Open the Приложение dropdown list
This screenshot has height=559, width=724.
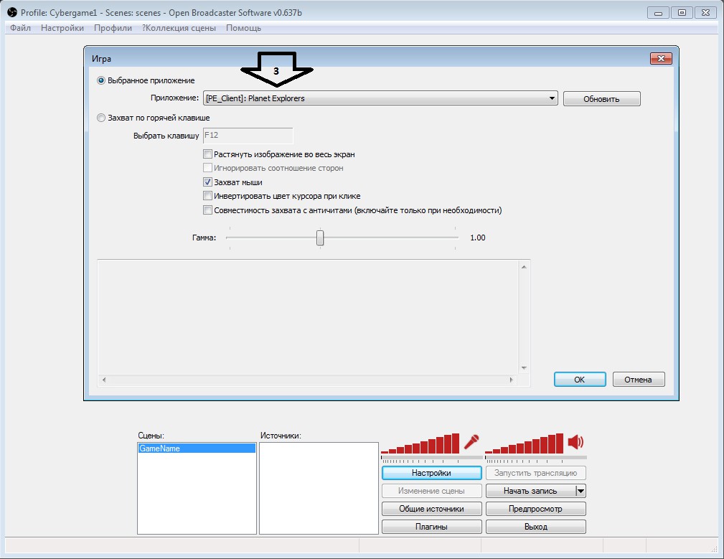551,98
